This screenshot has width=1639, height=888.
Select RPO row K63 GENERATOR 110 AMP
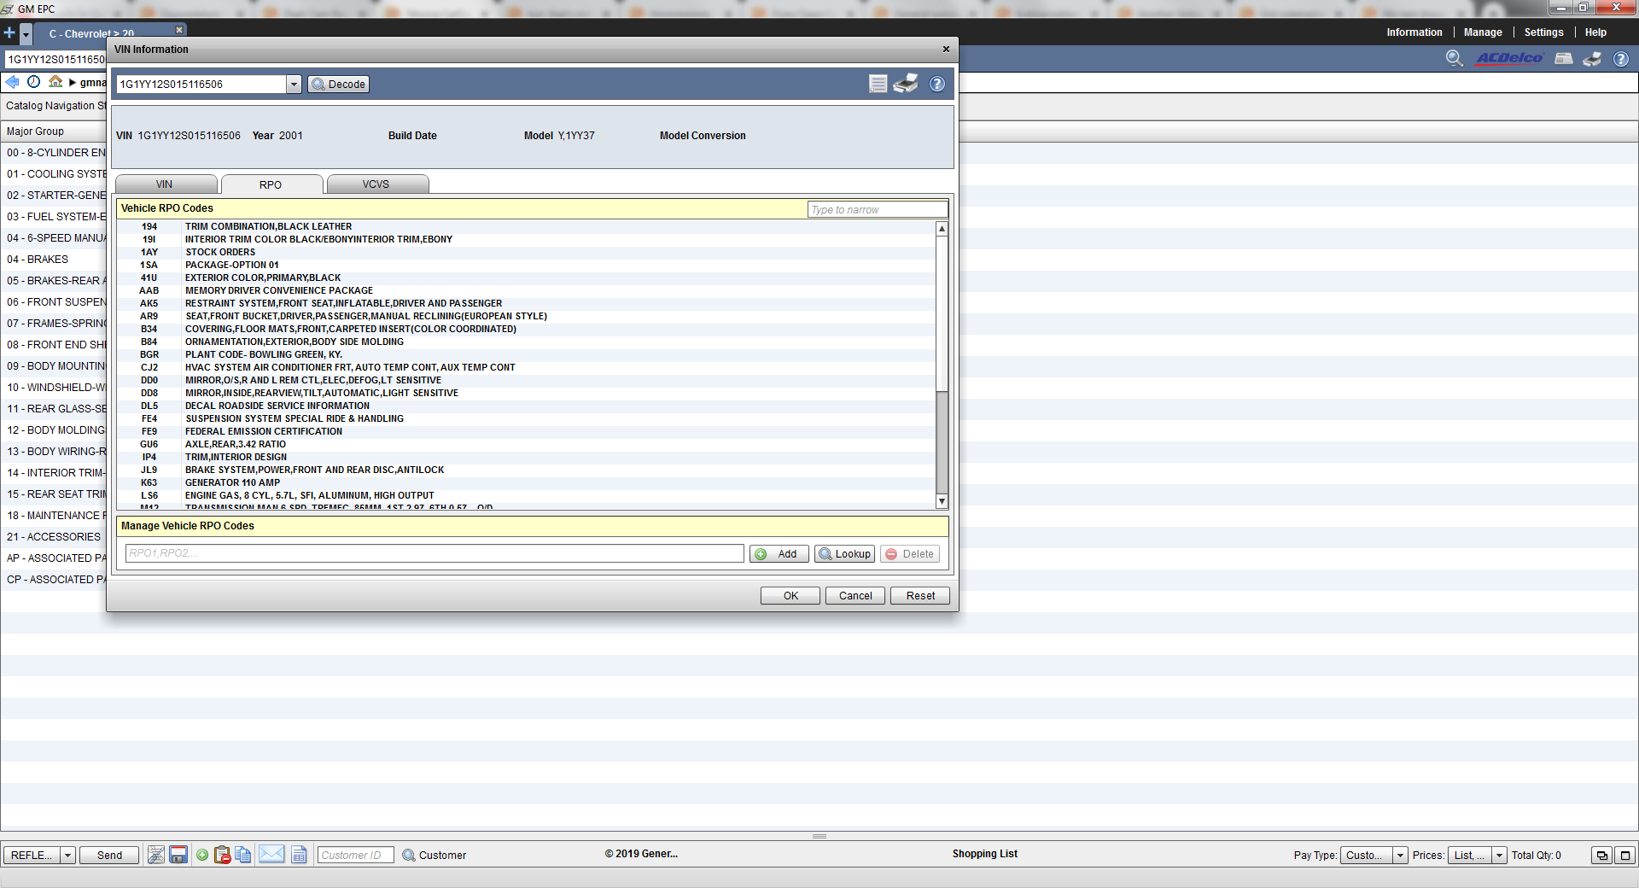pos(526,482)
